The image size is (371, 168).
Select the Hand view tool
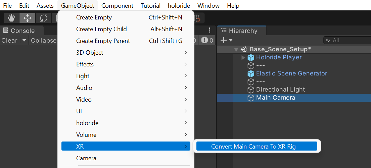[11, 18]
